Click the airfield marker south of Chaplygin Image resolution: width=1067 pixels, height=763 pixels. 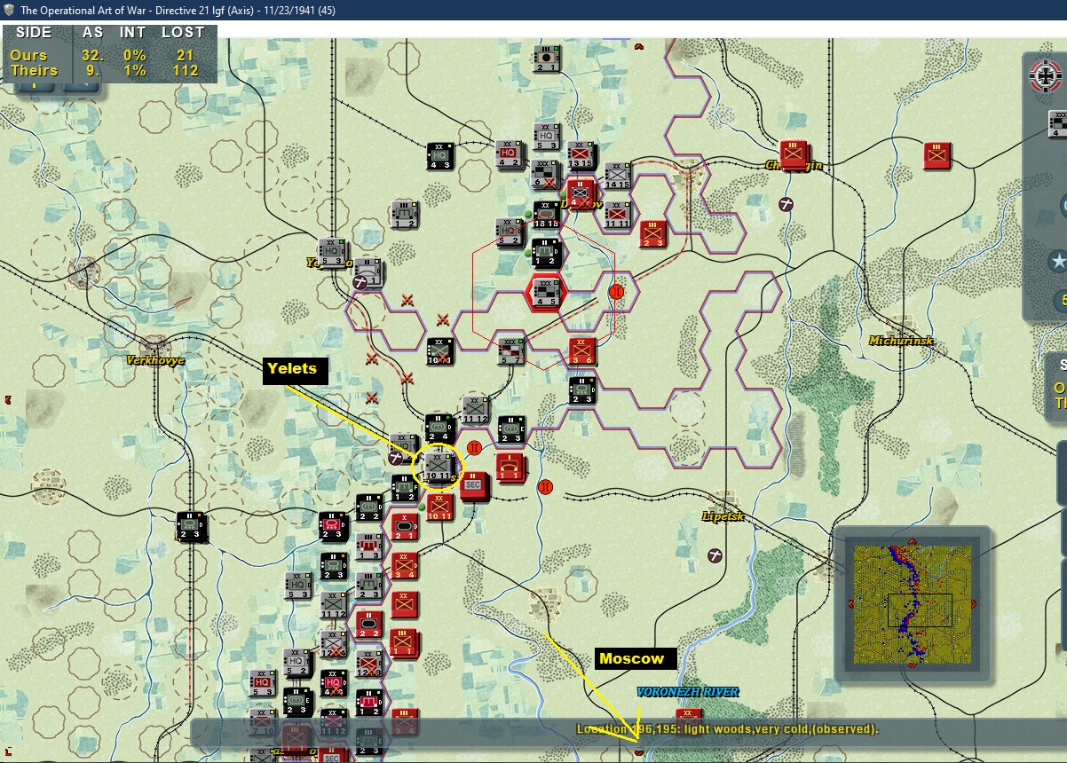[786, 204]
